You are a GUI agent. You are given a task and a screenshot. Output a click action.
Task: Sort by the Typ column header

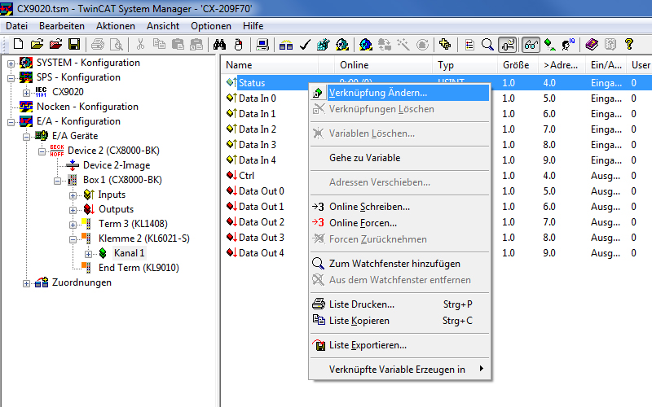coord(465,65)
